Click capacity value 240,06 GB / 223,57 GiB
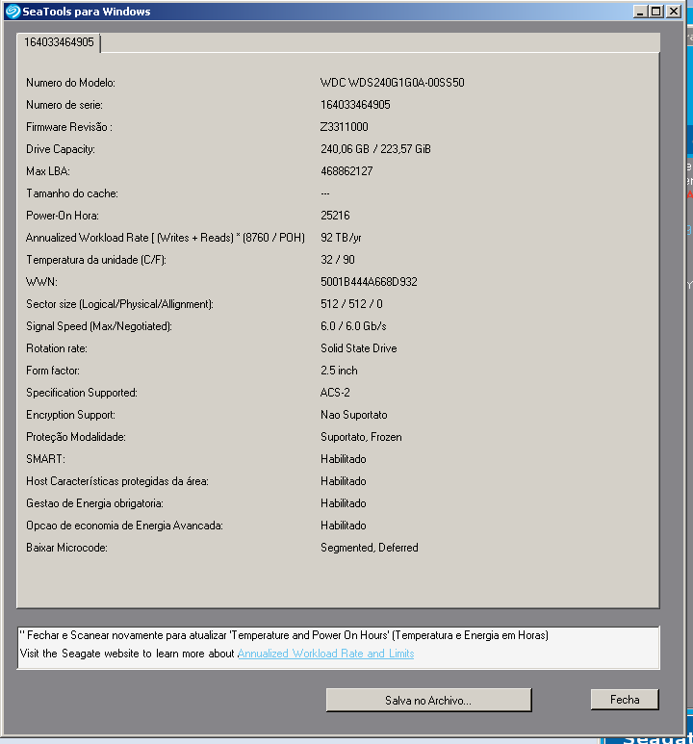 [x=375, y=149]
